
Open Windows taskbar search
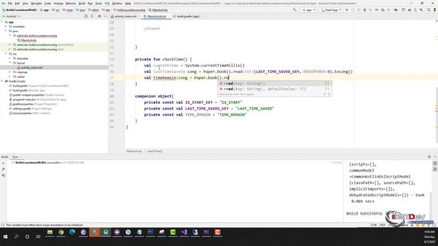point(16,236)
